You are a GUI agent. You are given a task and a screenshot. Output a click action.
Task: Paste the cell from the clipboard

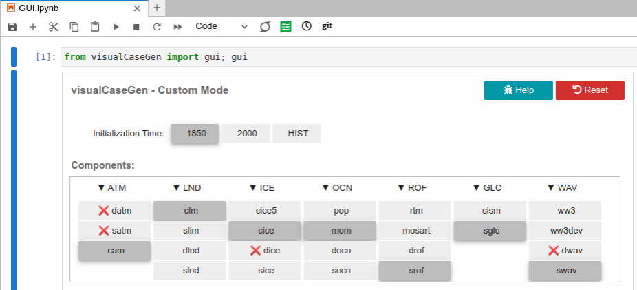95,26
